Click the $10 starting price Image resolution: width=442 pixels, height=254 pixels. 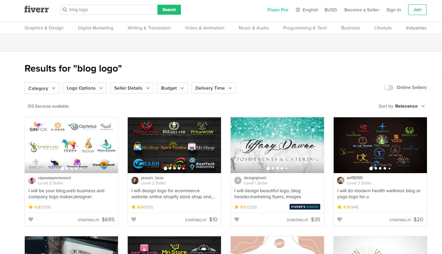tap(213, 220)
